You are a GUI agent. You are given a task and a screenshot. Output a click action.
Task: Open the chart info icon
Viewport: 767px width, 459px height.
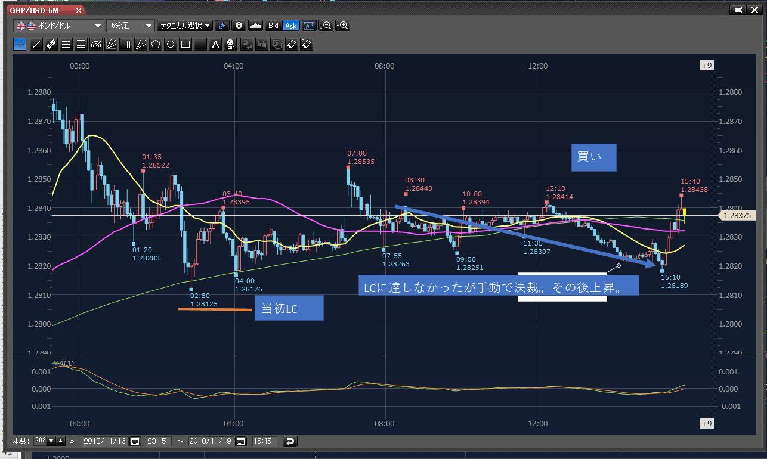click(x=239, y=26)
